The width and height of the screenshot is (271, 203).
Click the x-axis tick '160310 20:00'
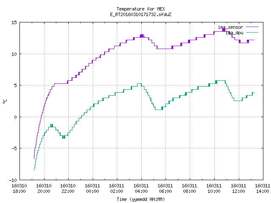click(44, 189)
